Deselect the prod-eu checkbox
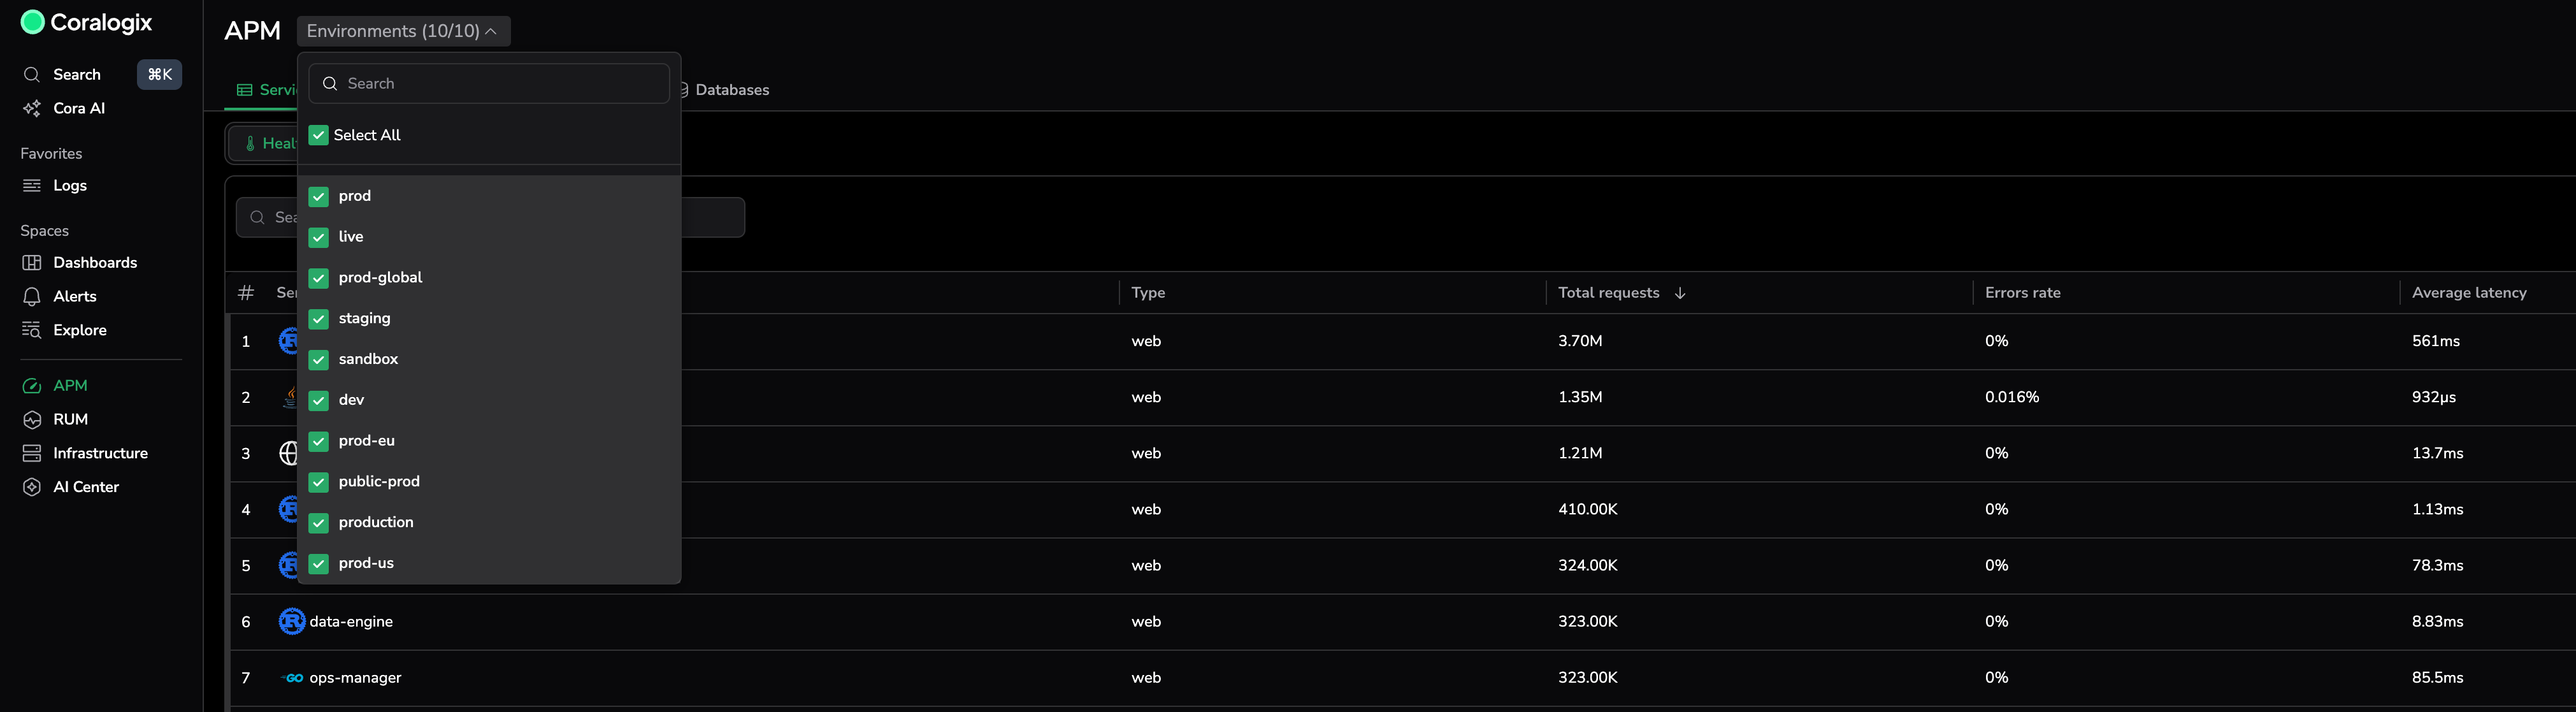The height and width of the screenshot is (712, 2576). pyautogui.click(x=318, y=441)
